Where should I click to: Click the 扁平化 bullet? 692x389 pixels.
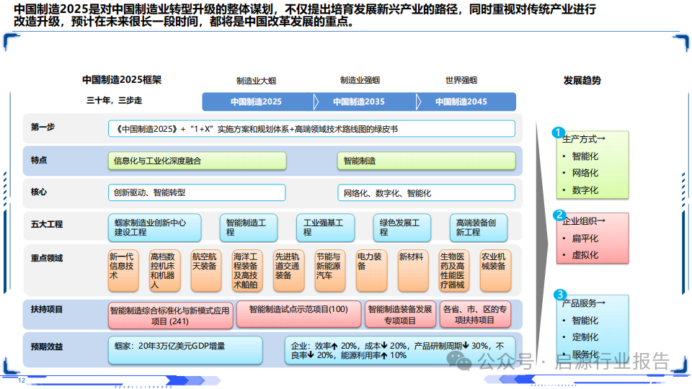(585, 238)
